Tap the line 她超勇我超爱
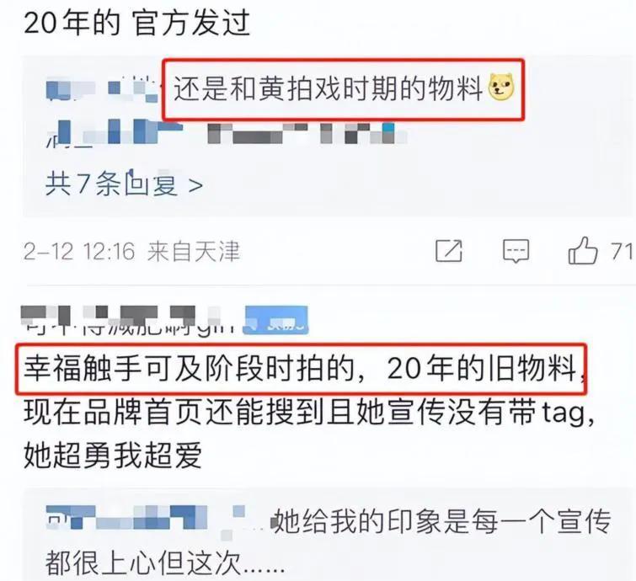 (x=113, y=456)
